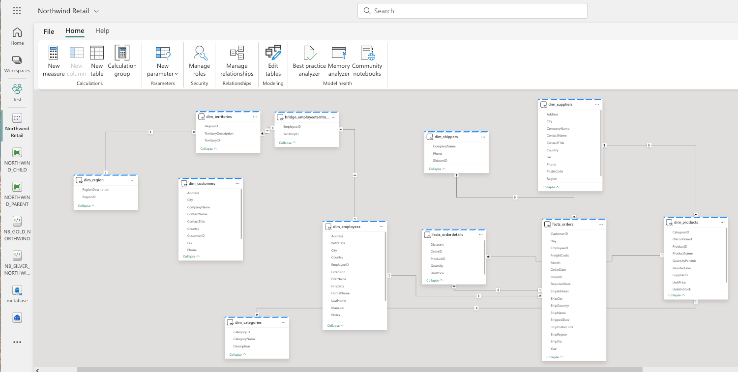Open the File menu tab
The height and width of the screenshot is (372, 738).
pyautogui.click(x=49, y=31)
